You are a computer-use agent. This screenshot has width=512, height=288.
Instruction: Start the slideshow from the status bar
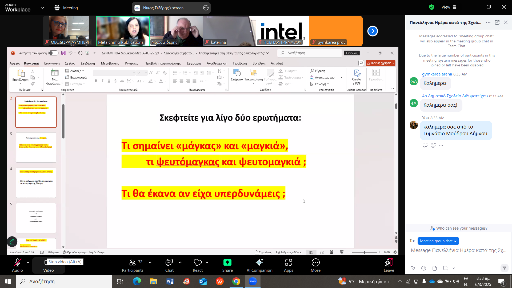pos(342,252)
